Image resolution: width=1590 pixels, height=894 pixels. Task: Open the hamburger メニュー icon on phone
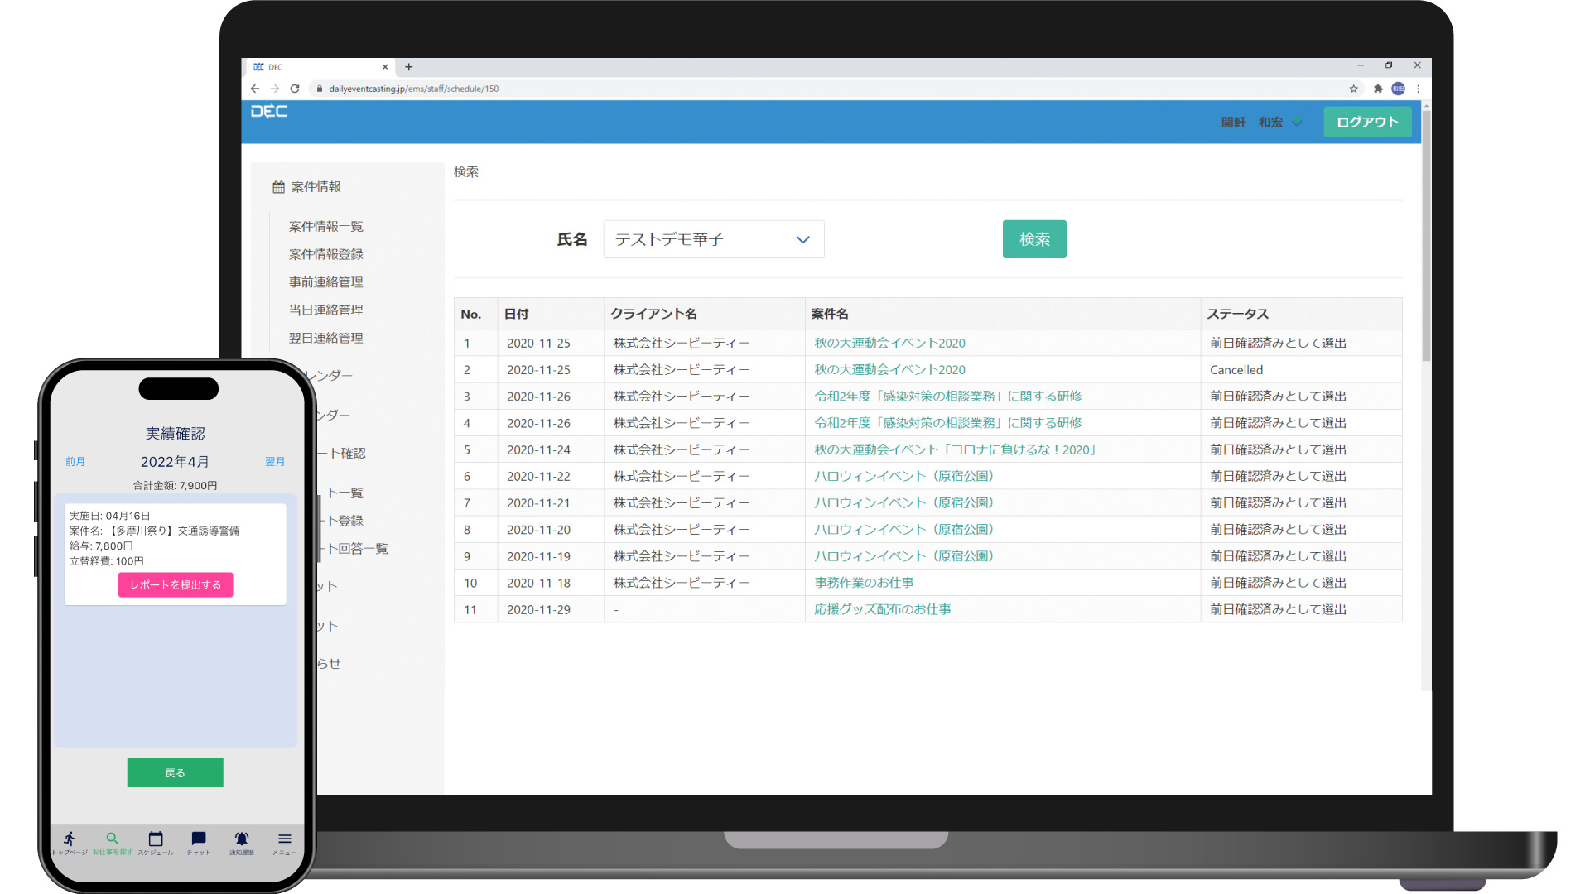click(285, 839)
